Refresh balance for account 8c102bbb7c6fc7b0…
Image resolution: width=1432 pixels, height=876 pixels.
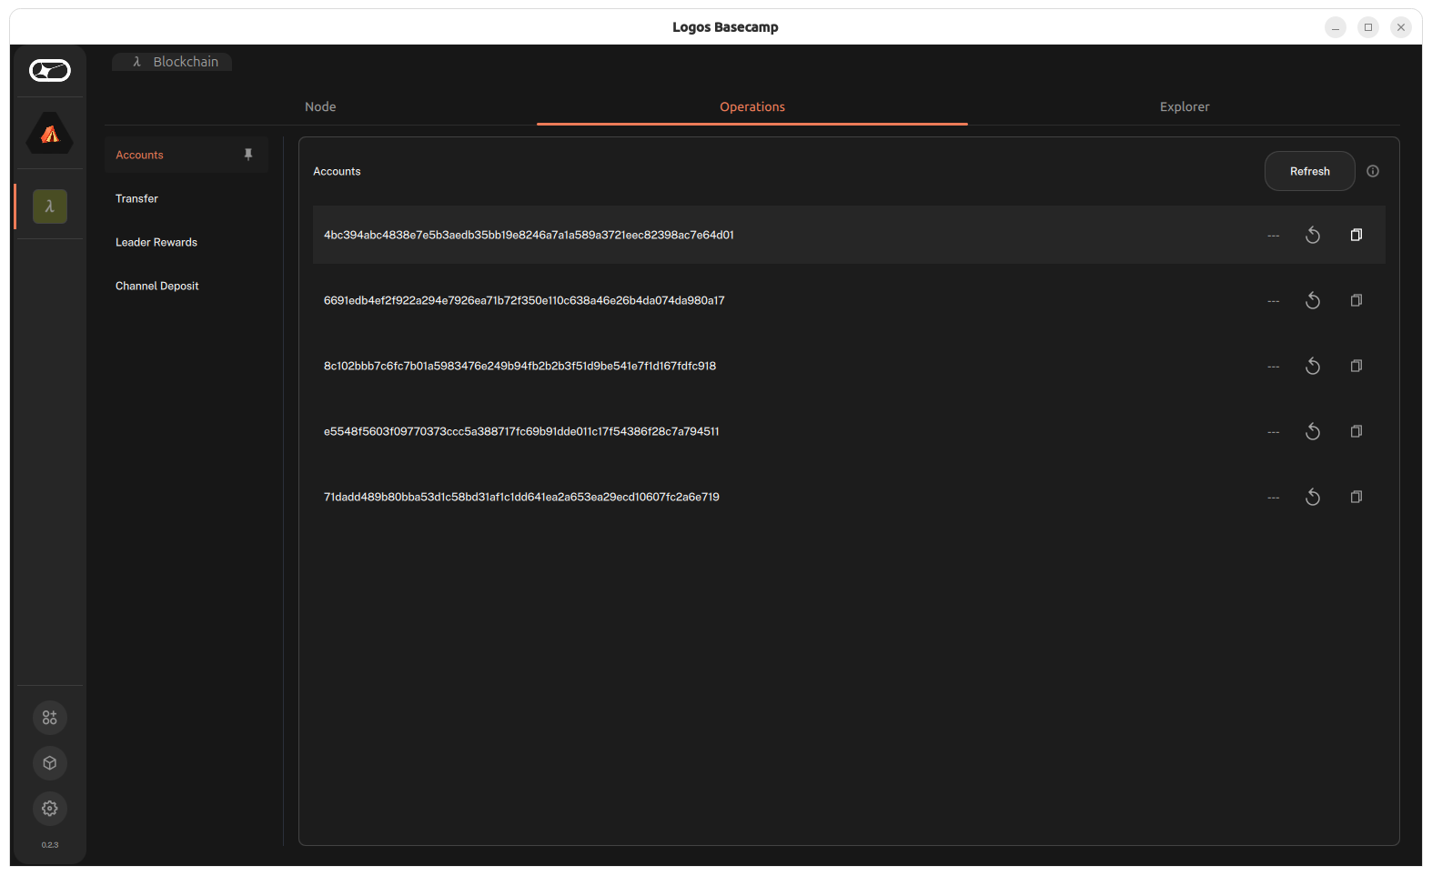[x=1313, y=366]
